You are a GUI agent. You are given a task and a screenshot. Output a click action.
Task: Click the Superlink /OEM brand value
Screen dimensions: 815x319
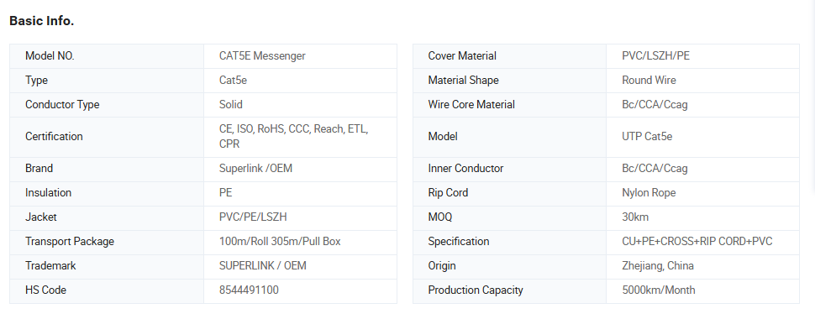(x=255, y=169)
